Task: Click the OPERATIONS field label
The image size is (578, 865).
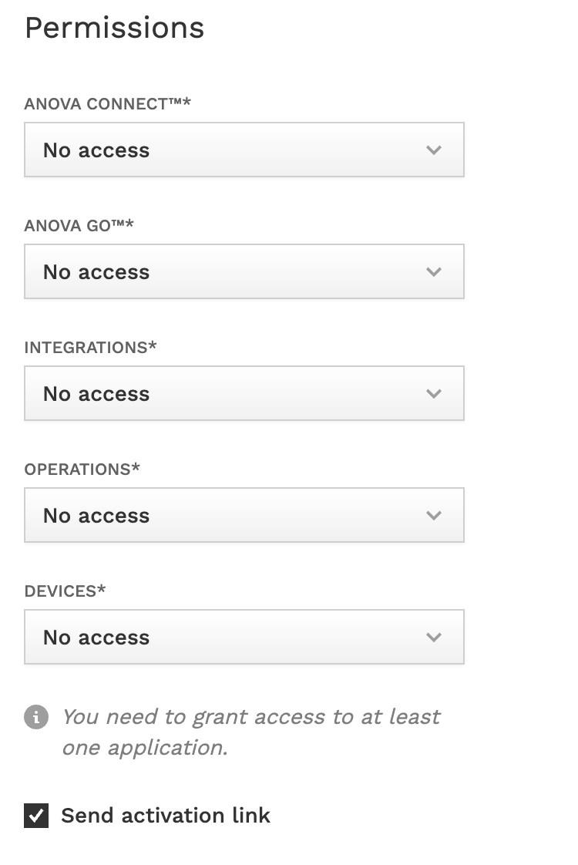Action: coord(82,470)
